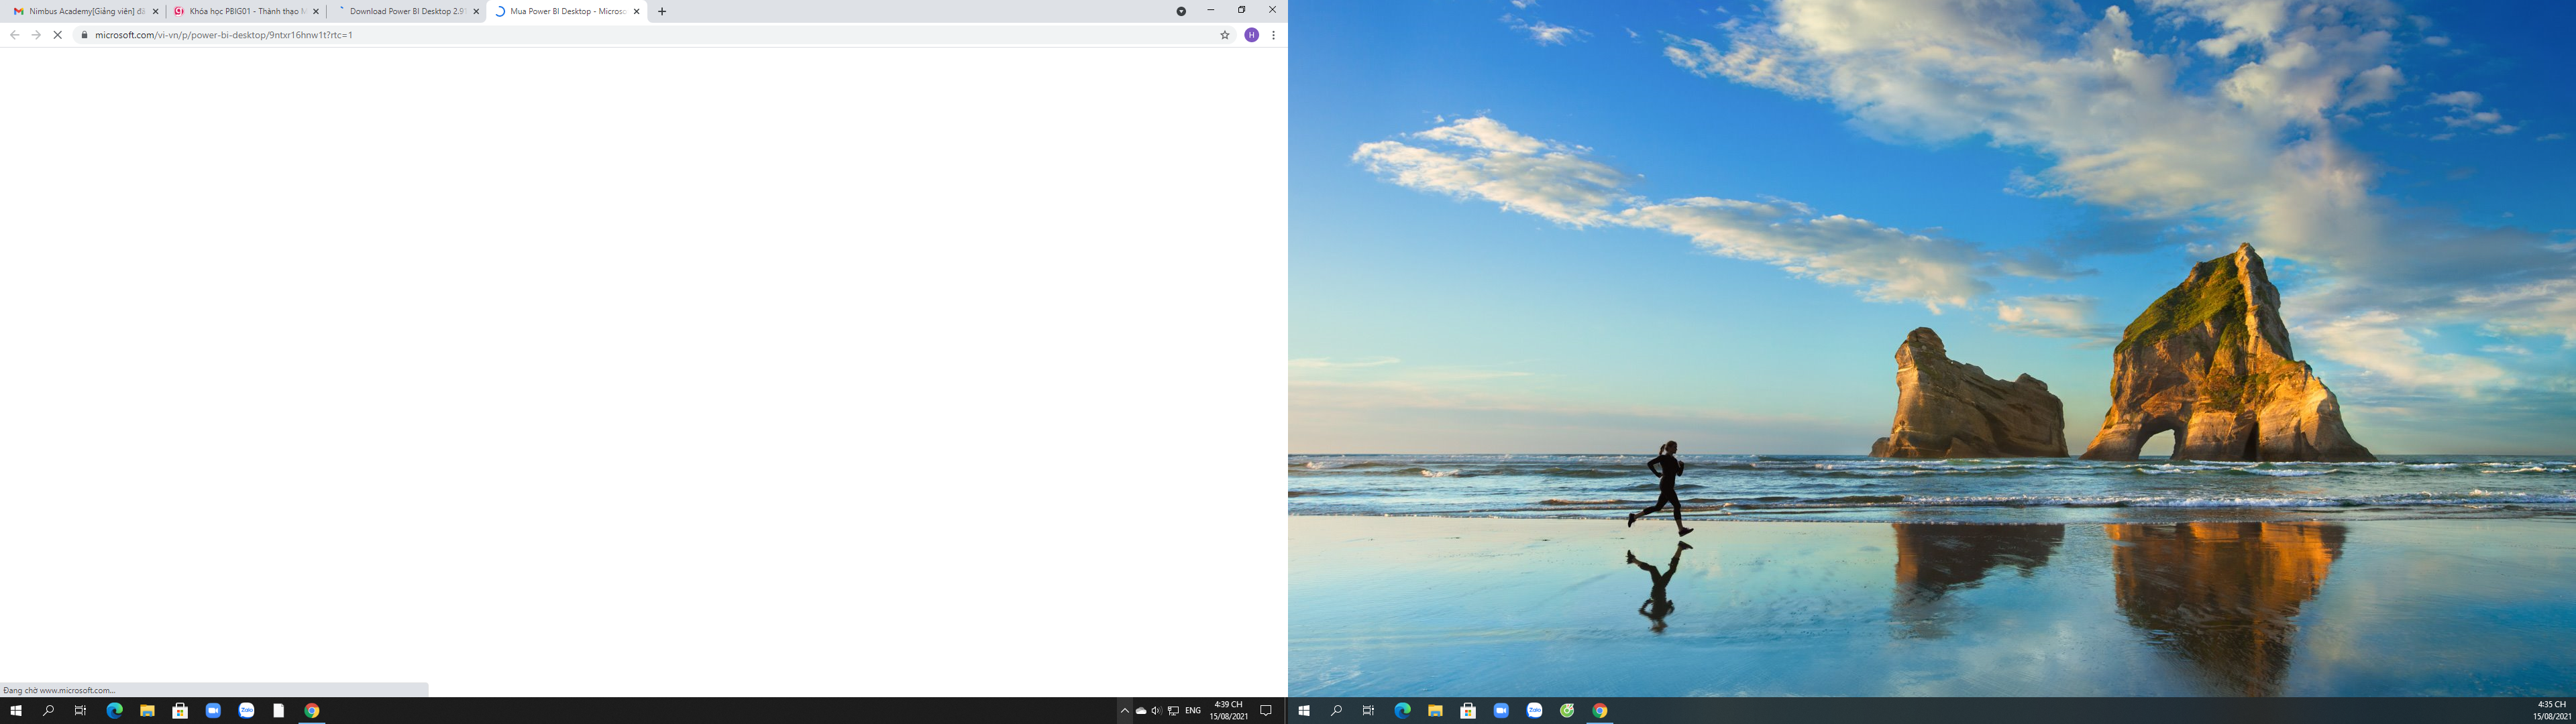Close the Mua Power BI Desktop tab
Image resolution: width=2576 pixels, height=724 pixels.
pos(636,11)
